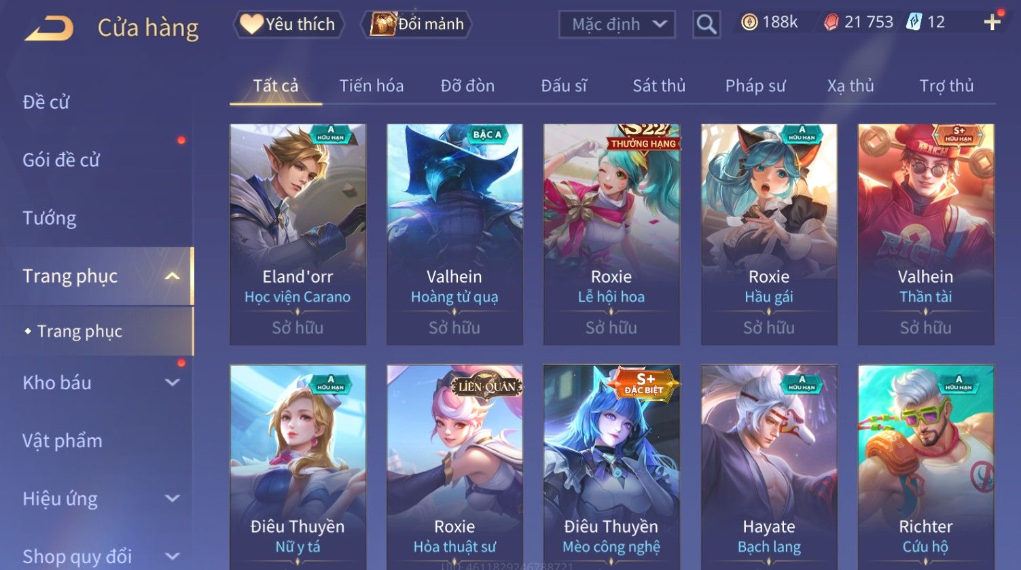Viewport: 1021px width, 570px height.
Task: Open the Mặc định sort dropdown
Action: coord(617,24)
